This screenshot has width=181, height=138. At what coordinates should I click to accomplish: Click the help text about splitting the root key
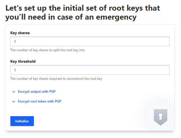pyautogui.click(x=48, y=50)
